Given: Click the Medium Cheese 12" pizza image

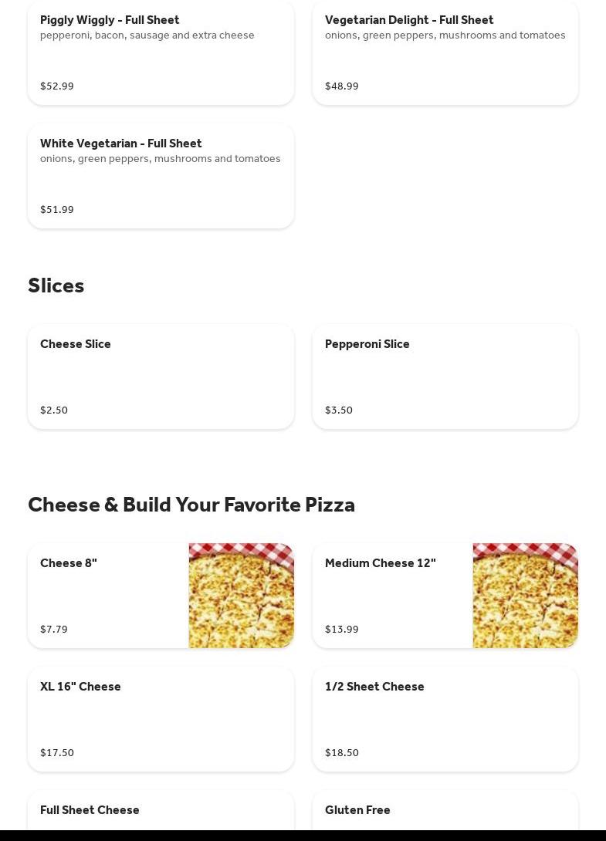Looking at the screenshot, I should 525,596.
